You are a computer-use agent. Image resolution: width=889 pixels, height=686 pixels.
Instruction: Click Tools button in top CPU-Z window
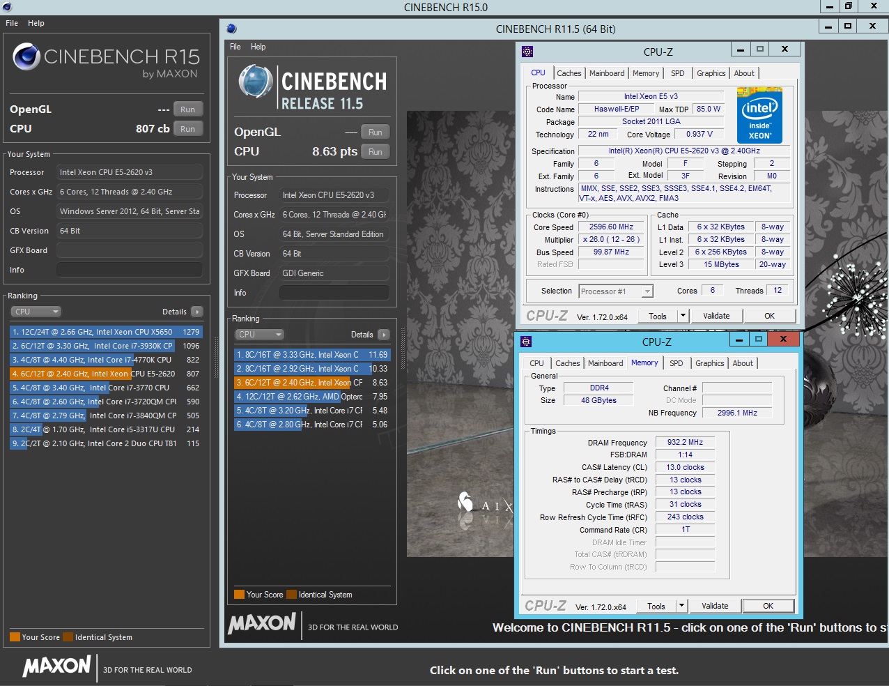pyautogui.click(x=658, y=316)
